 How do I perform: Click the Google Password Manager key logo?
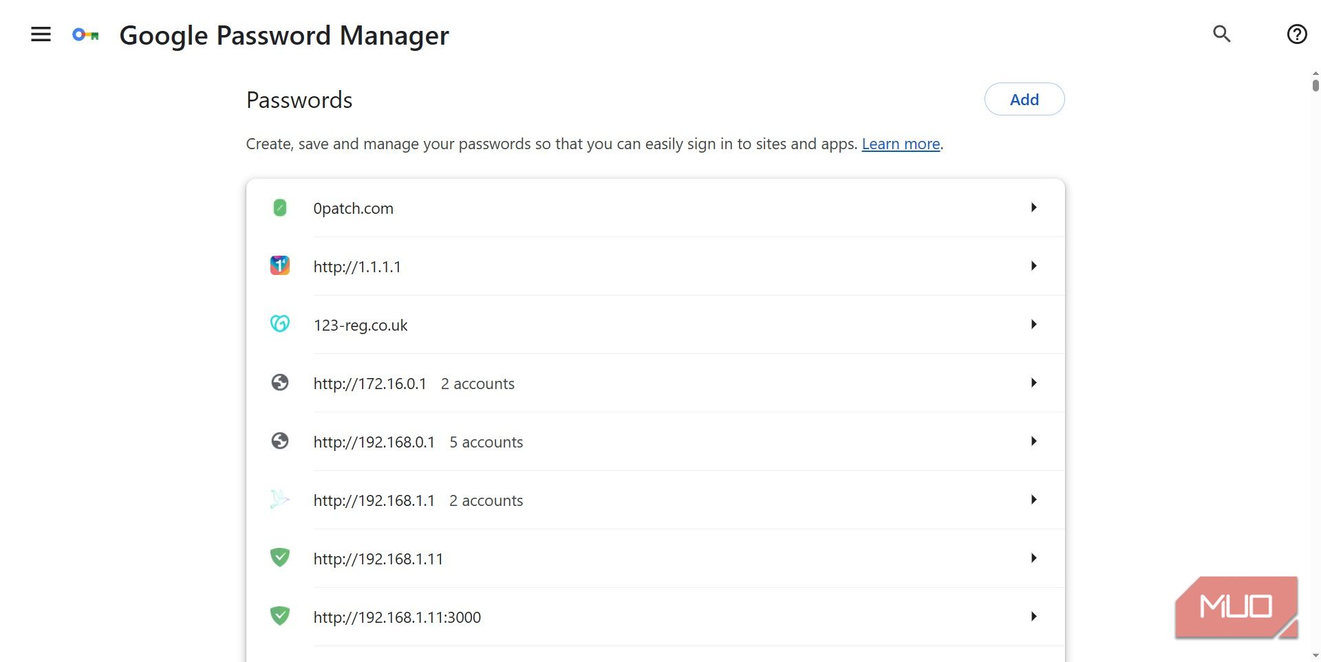tap(85, 34)
